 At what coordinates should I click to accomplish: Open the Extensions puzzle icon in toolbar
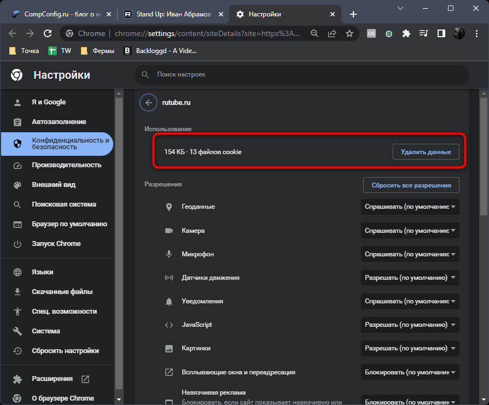(406, 33)
